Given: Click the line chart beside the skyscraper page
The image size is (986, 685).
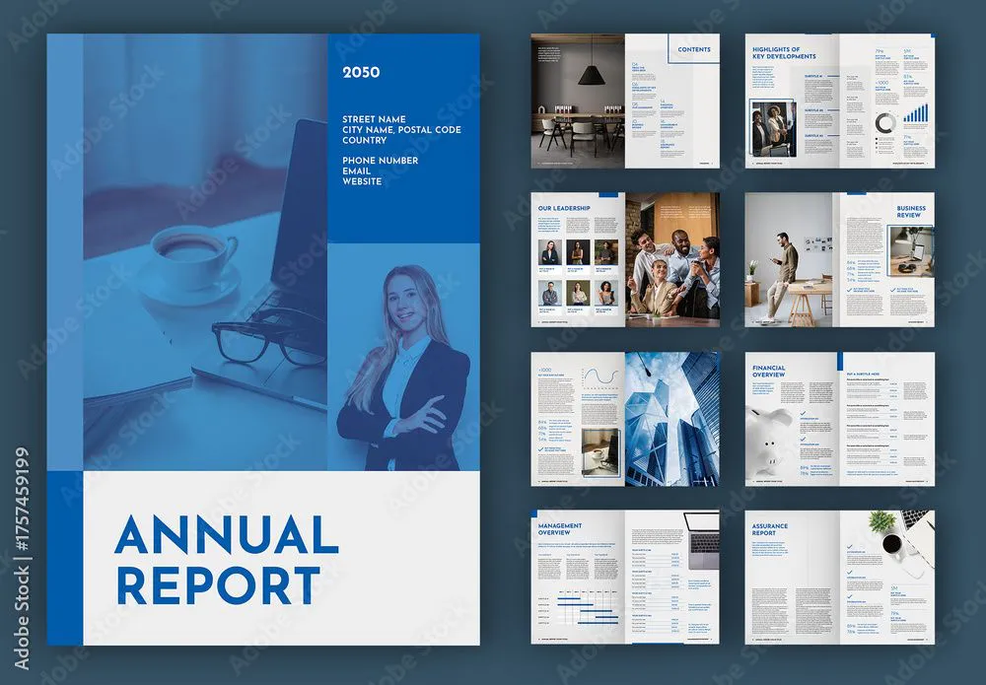Looking at the screenshot, I should [x=601, y=377].
